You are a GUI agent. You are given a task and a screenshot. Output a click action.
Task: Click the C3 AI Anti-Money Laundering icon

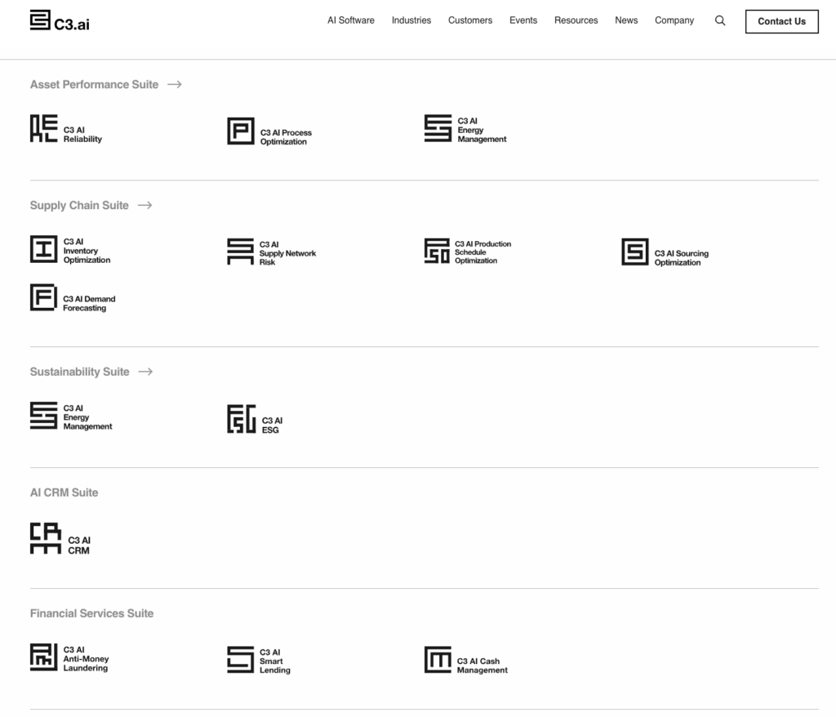tap(44, 657)
